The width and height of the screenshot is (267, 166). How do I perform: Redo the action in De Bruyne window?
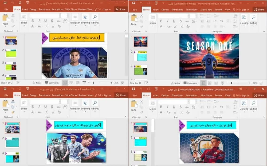(20, 89)
